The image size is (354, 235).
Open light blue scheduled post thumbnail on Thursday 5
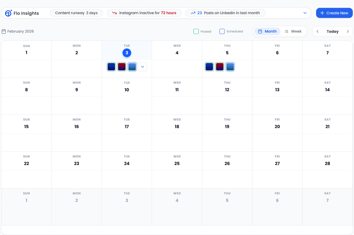230,67
